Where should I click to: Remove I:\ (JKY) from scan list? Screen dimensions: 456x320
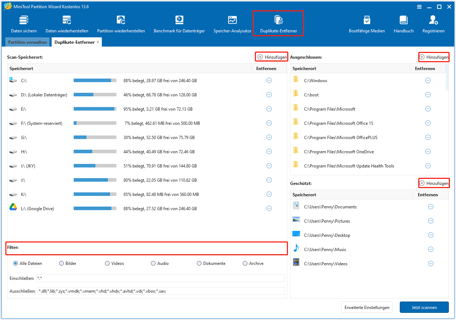pos(269,166)
